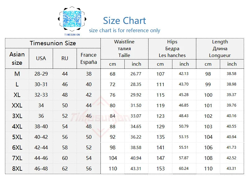This screenshot has height=180, width=249.
Task: Click the Timesunion QR code logo
Action: (72, 20)
